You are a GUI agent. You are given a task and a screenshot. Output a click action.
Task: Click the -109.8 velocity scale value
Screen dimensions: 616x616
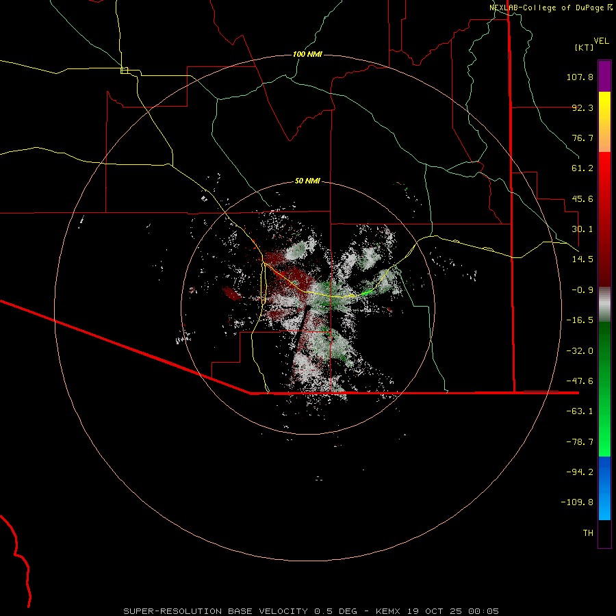coord(577,502)
